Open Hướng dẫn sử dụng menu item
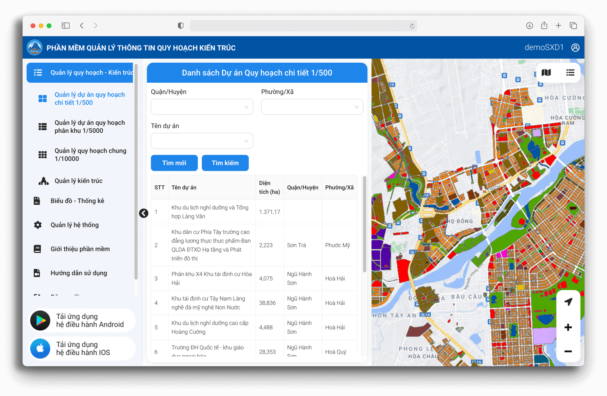The height and width of the screenshot is (396, 607). point(80,273)
